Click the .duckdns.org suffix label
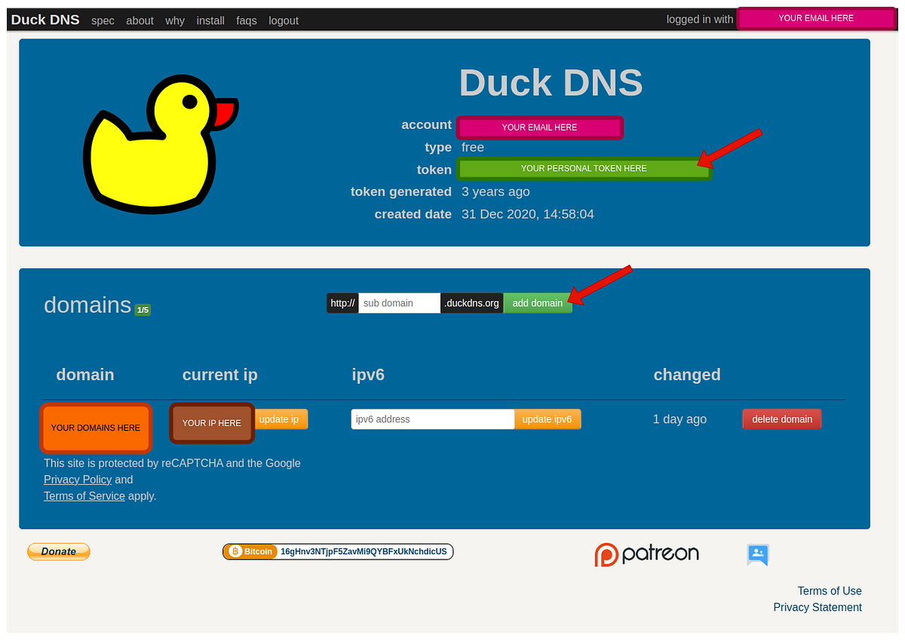Viewport: 905px width, 641px height. pyautogui.click(x=471, y=302)
